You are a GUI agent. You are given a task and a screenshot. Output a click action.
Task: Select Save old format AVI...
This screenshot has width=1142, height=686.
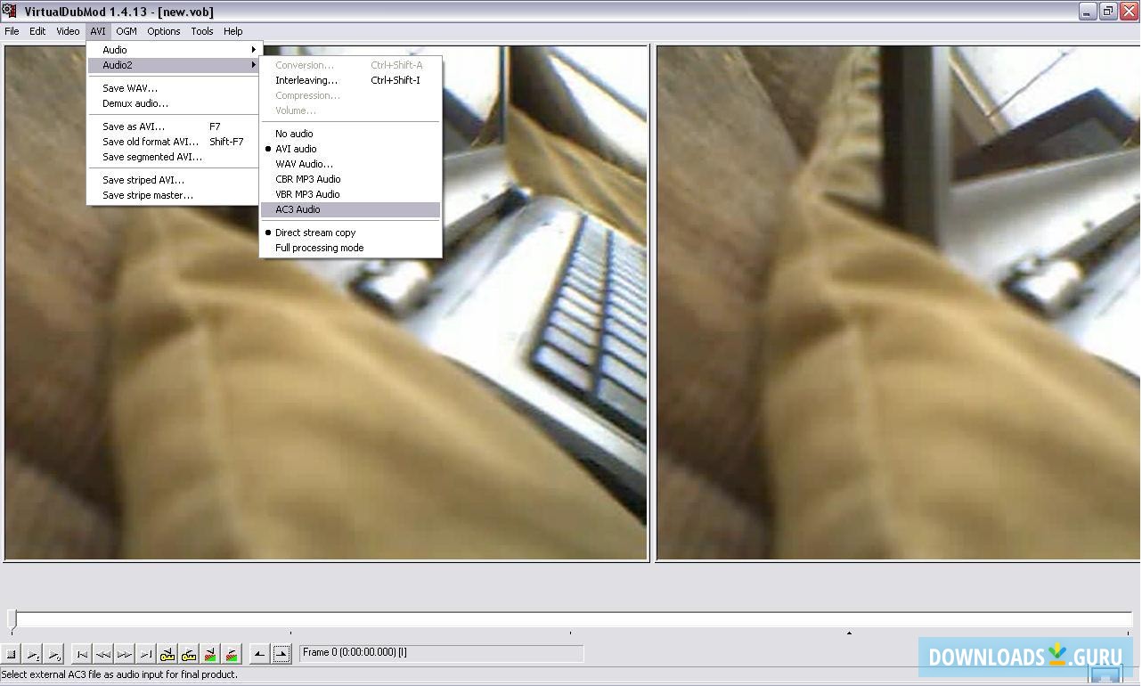174,142
